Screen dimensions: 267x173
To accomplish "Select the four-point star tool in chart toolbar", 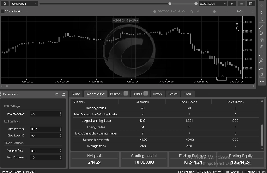I will pos(262,12).
